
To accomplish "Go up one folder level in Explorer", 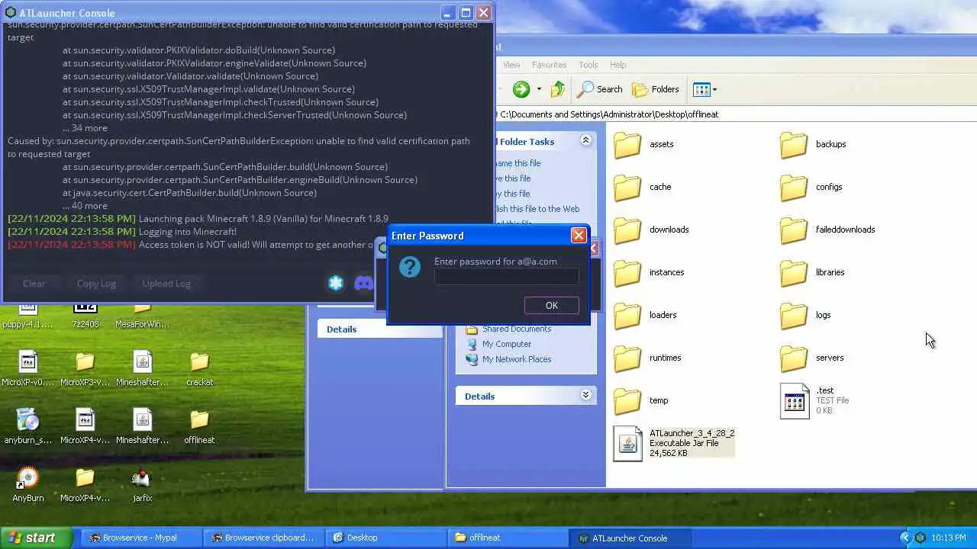I will coord(558,89).
